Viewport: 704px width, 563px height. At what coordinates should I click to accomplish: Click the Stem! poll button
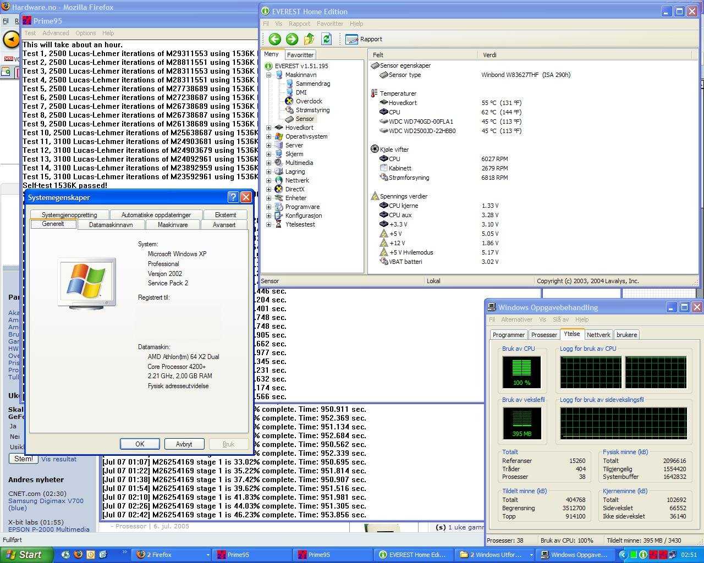[23, 459]
